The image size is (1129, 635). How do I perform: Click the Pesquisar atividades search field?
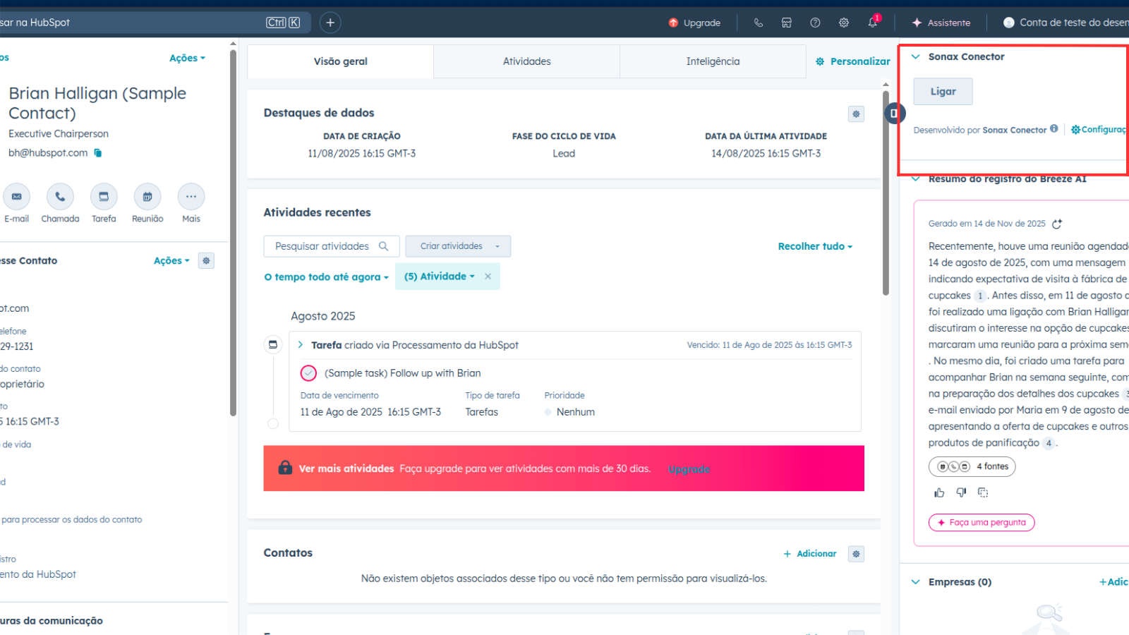coord(322,246)
